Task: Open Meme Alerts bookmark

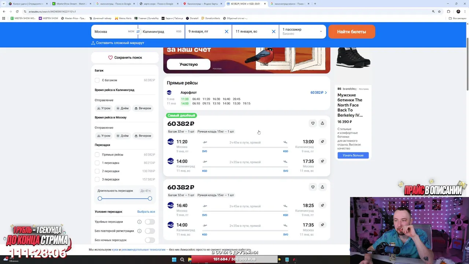Action: point(123,18)
